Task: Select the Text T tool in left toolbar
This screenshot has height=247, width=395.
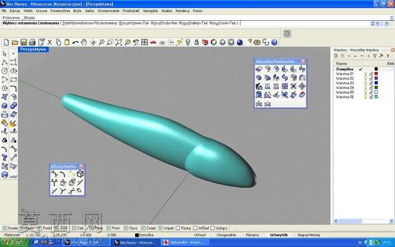Action: click(x=4, y=158)
